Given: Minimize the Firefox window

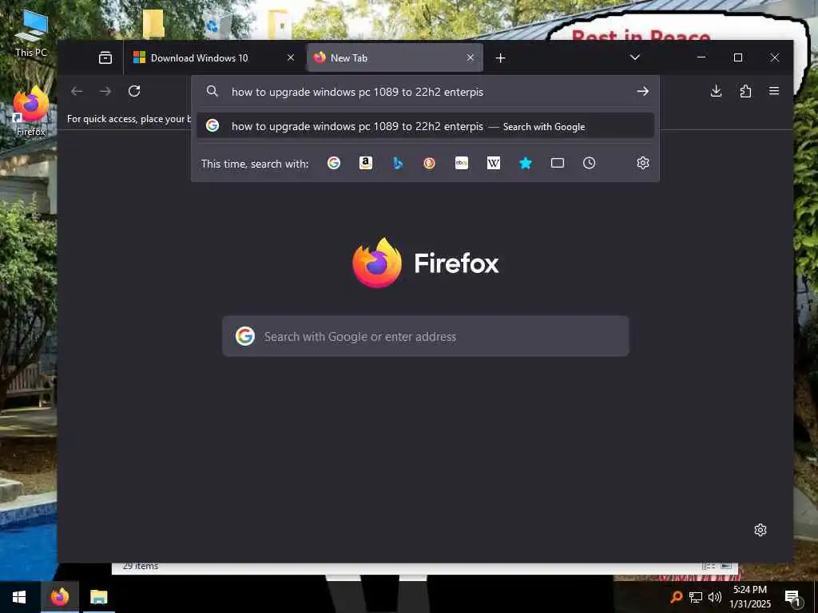Looking at the screenshot, I should point(701,57).
